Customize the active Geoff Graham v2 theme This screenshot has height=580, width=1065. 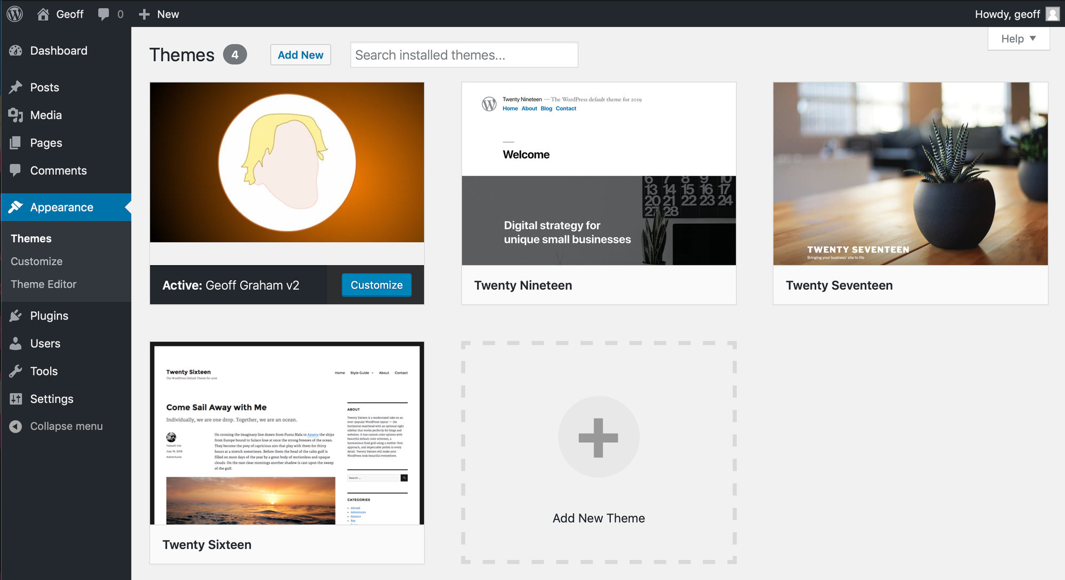pyautogui.click(x=376, y=285)
